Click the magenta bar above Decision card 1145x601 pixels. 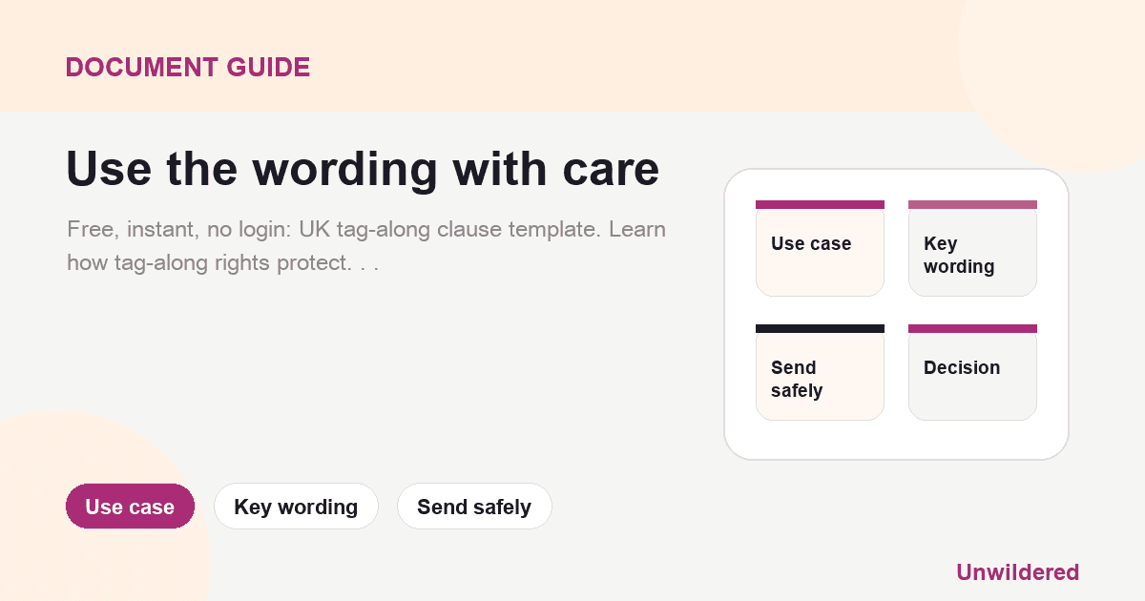coord(972,328)
